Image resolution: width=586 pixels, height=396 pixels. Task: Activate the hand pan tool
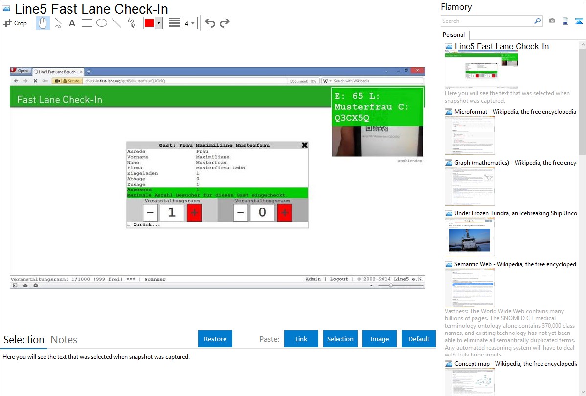click(x=43, y=23)
